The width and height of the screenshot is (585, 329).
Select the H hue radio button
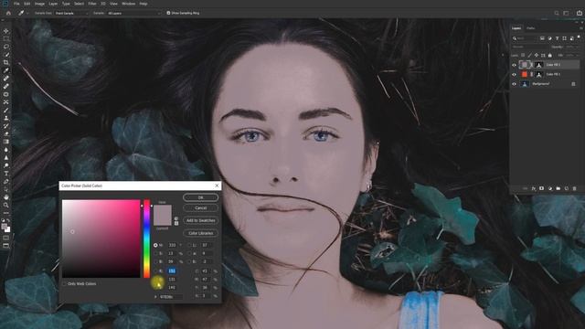(x=155, y=245)
